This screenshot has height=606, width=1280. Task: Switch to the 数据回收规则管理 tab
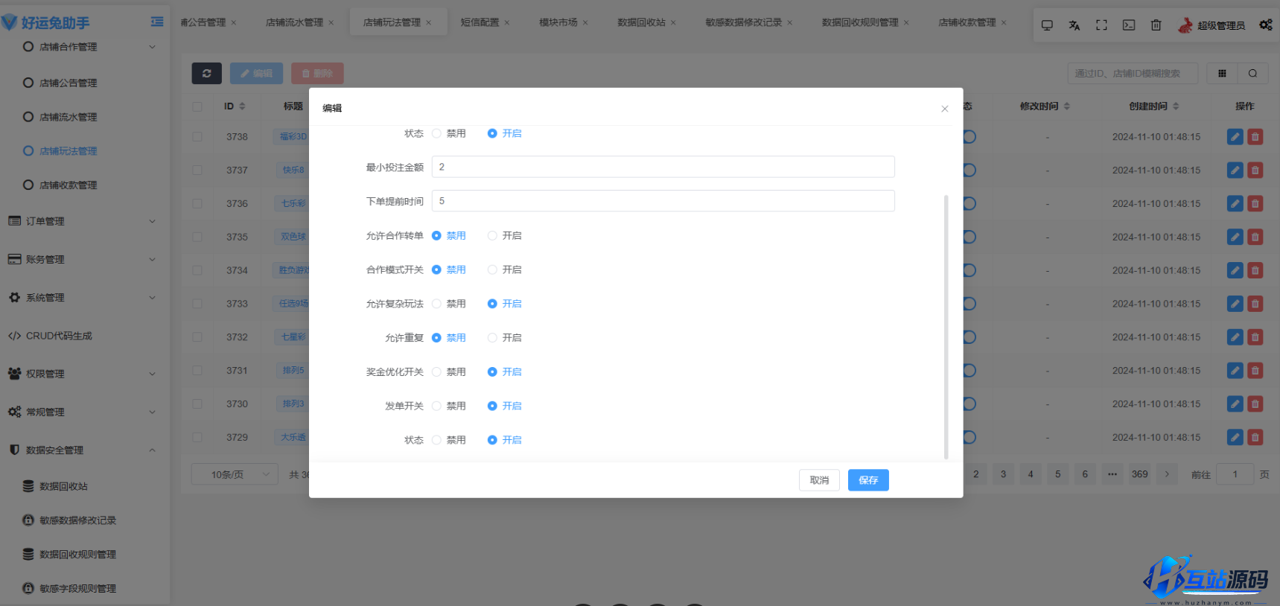(860, 22)
